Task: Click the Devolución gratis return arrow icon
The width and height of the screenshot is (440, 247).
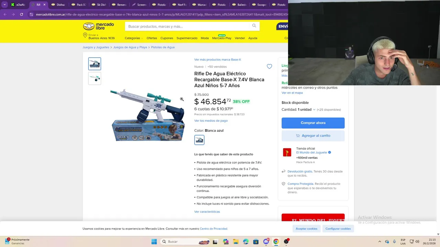Action: 283,172
